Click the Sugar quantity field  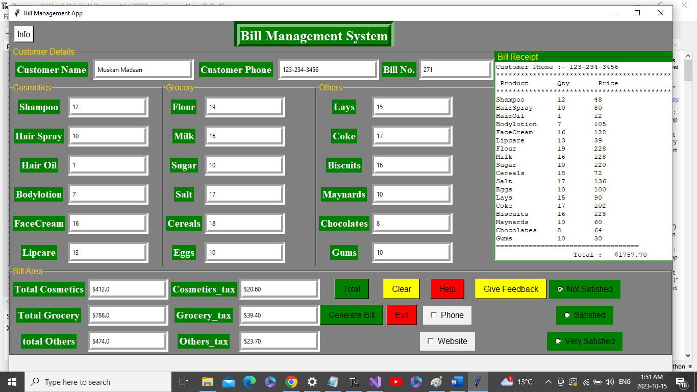point(244,165)
